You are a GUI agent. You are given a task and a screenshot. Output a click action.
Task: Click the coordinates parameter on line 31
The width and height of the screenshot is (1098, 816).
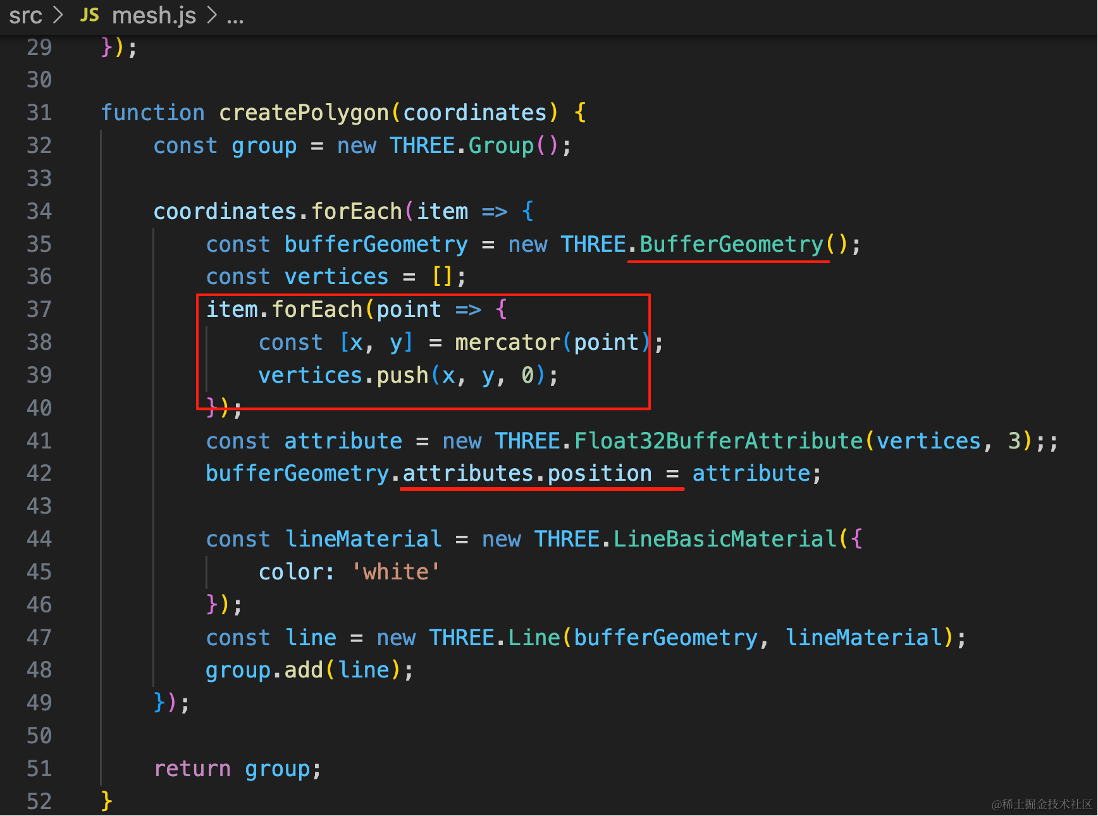[x=475, y=113]
